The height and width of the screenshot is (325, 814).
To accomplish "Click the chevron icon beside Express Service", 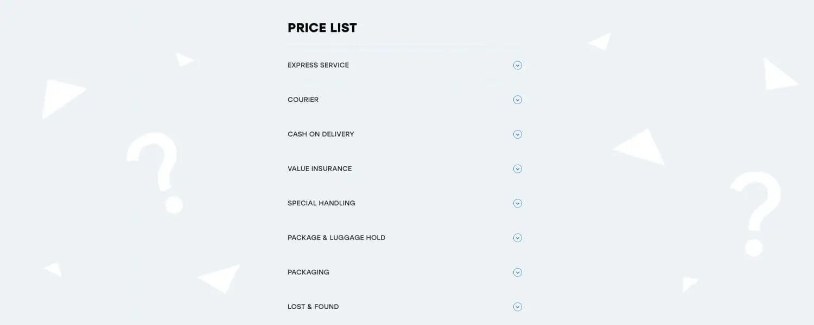I will pyautogui.click(x=518, y=66).
